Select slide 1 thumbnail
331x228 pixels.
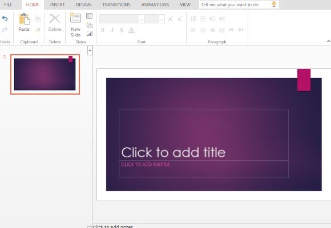tap(45, 74)
